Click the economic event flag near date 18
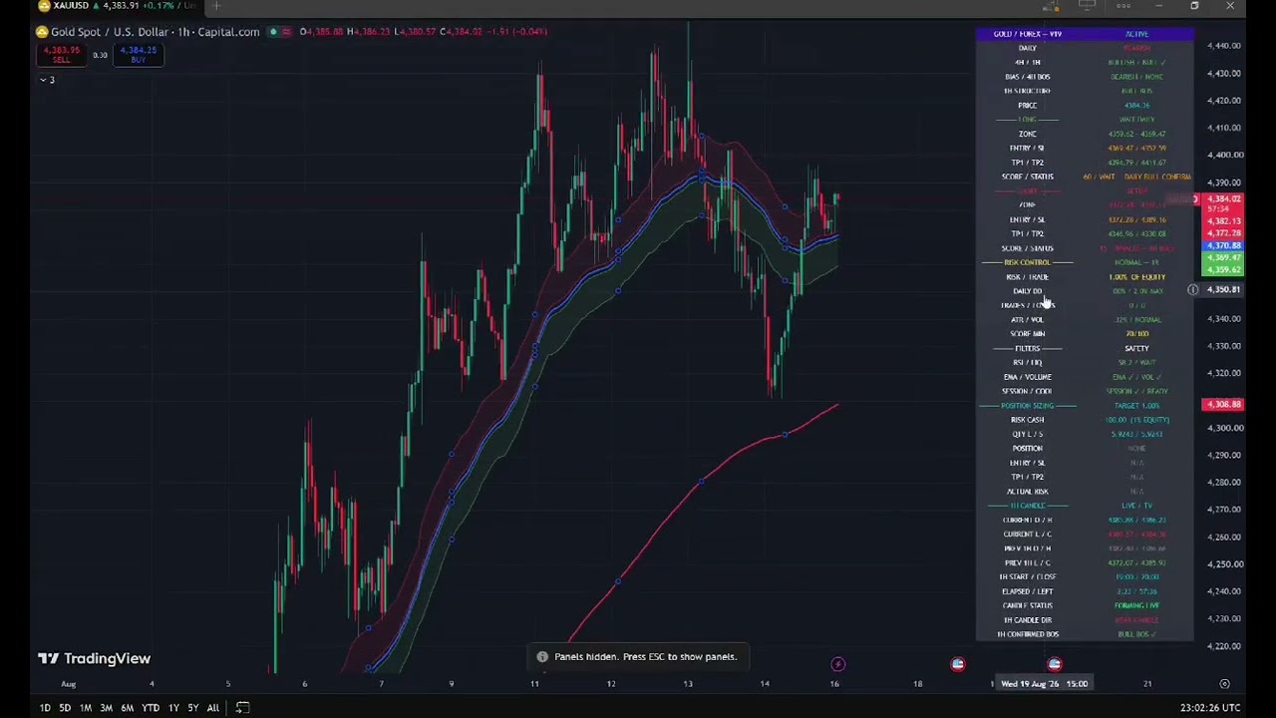This screenshot has height=718, width=1276. tap(958, 664)
